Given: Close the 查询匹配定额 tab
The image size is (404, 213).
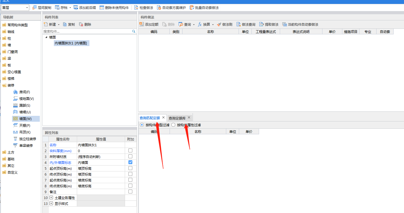Looking at the screenshot, I should 163,118.
